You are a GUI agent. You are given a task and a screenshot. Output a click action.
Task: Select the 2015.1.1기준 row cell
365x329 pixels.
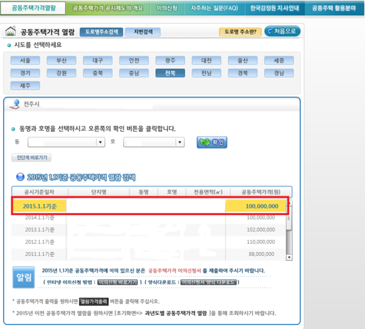(40, 206)
